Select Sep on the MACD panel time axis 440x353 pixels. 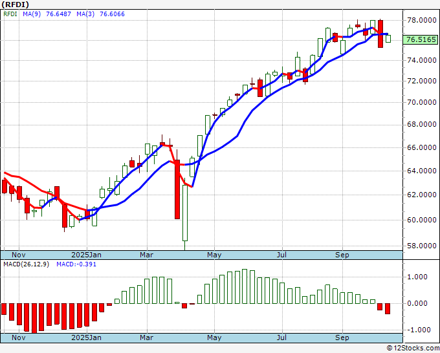tap(342, 337)
